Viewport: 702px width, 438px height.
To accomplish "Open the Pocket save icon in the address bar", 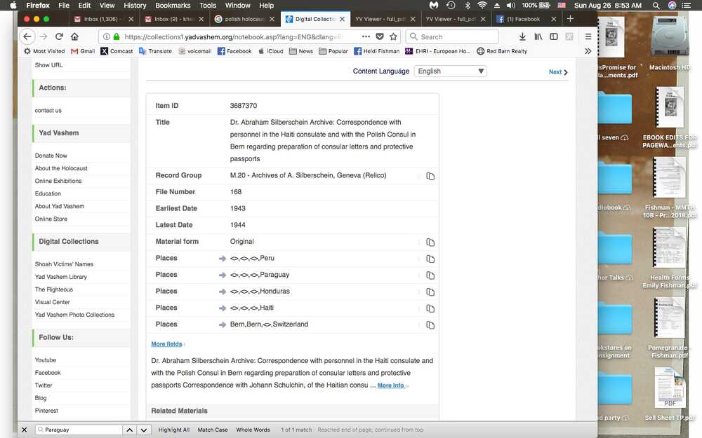I will (380, 36).
